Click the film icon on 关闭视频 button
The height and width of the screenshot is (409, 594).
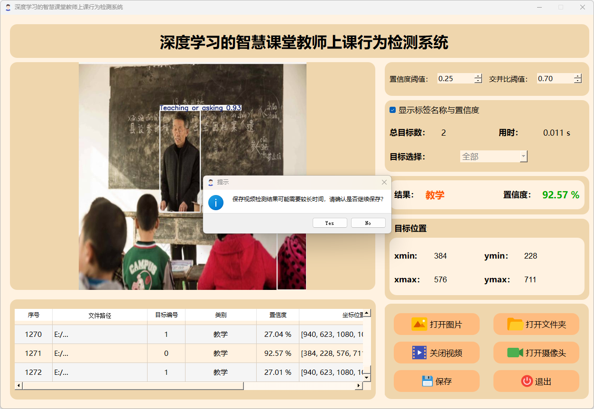[x=419, y=353]
